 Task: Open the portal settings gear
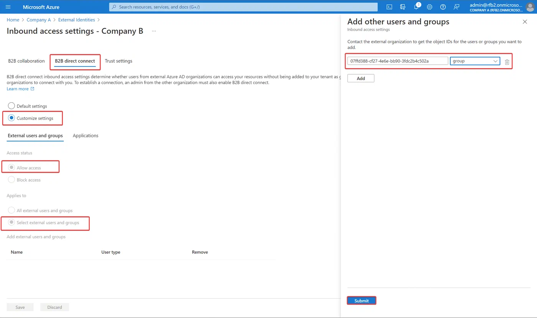click(430, 7)
